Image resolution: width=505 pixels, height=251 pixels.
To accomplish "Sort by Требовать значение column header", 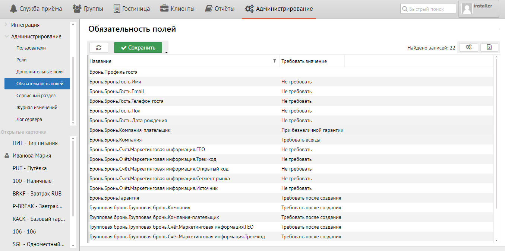I will 304,61.
